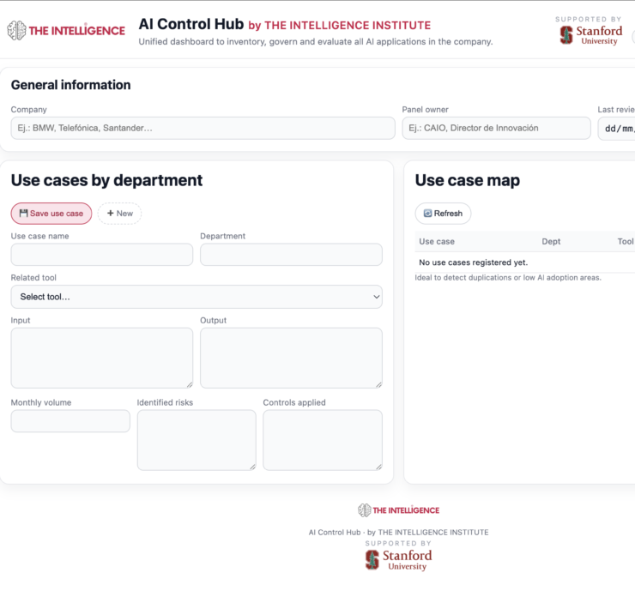Click the Use case column header
This screenshot has height=609, width=635.
[437, 242]
